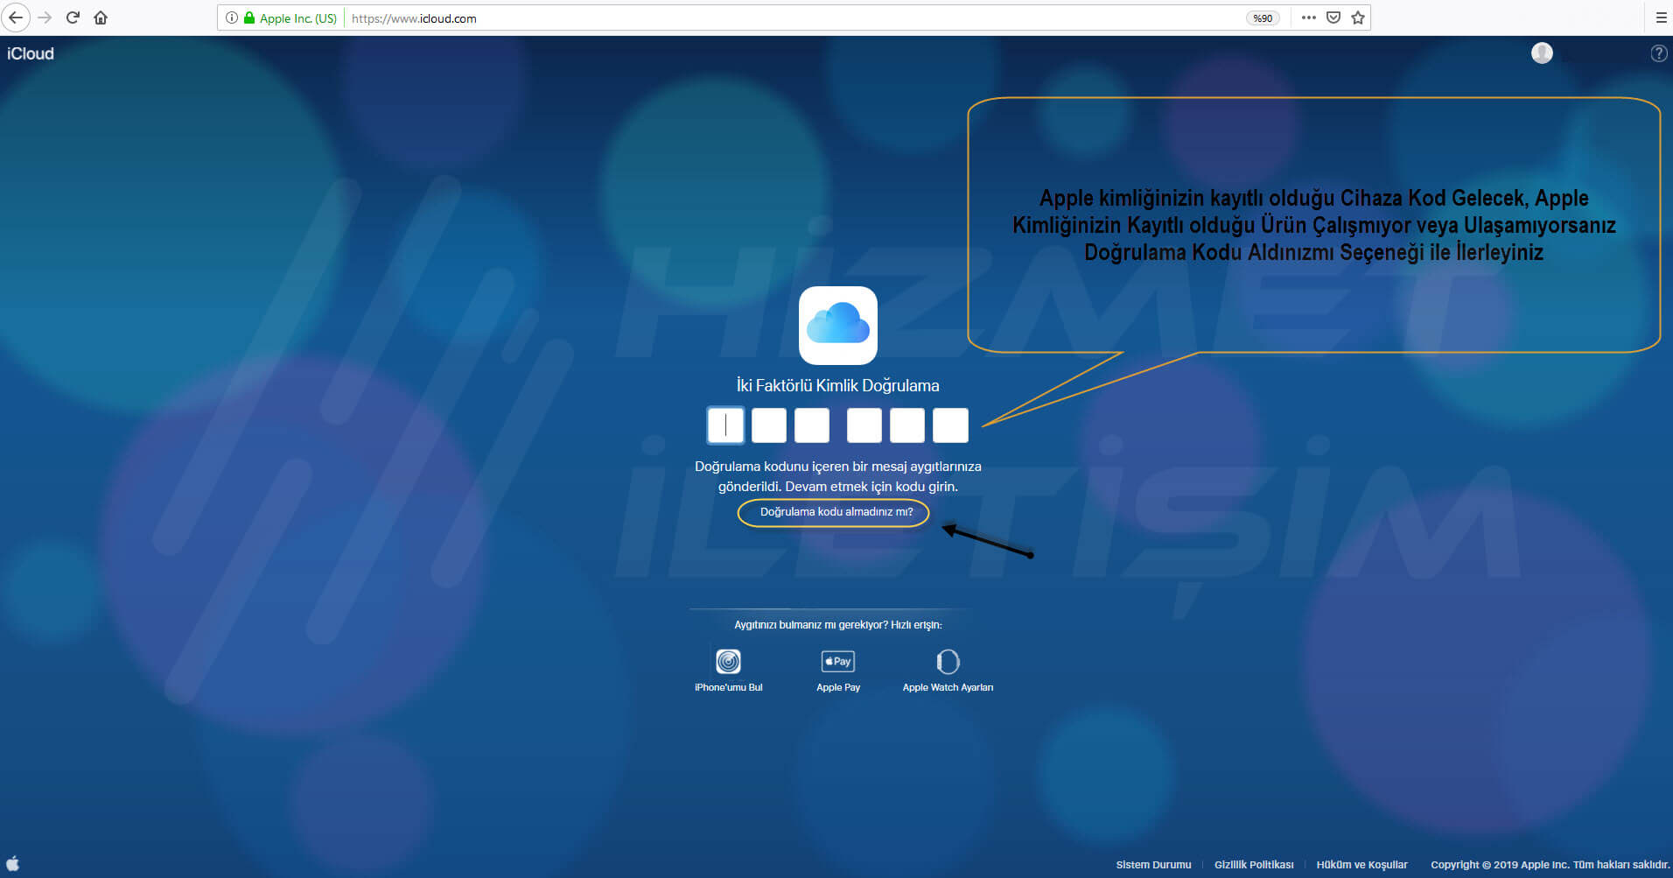The width and height of the screenshot is (1673, 878).
Task: Open Gizlilik Politikası footer link
Action: [x=1254, y=865]
